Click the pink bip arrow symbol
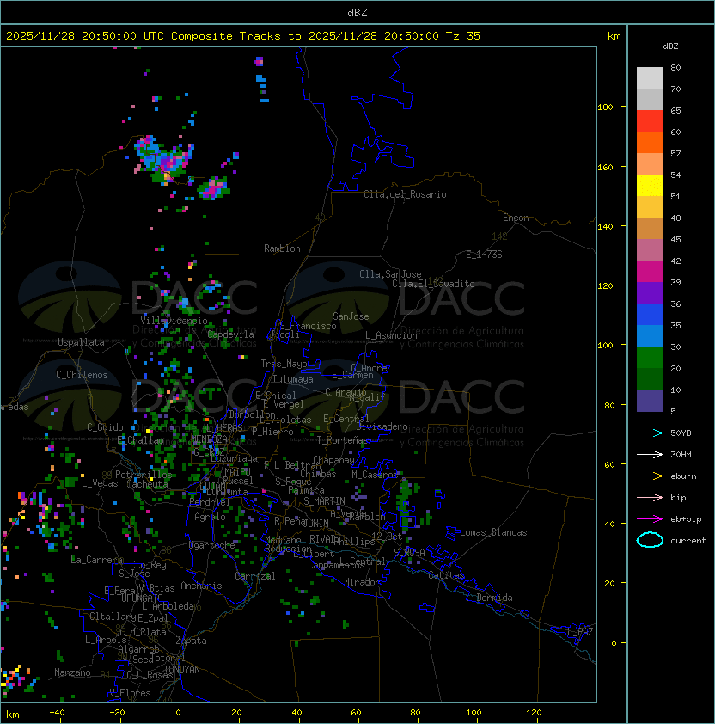 tap(650, 497)
